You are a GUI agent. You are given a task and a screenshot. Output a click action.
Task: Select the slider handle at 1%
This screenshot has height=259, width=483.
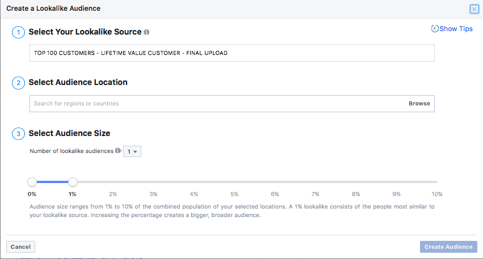[73, 182]
